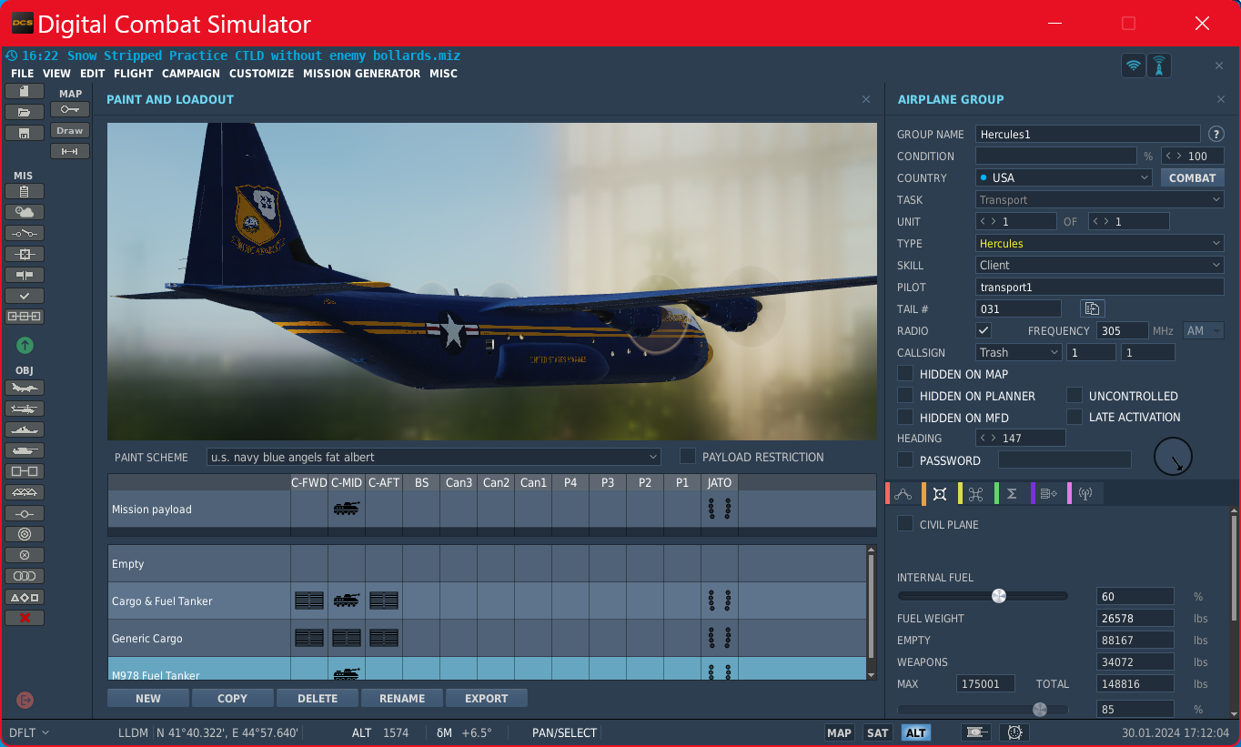
Task: Choose the ship object icon
Action: 25,429
